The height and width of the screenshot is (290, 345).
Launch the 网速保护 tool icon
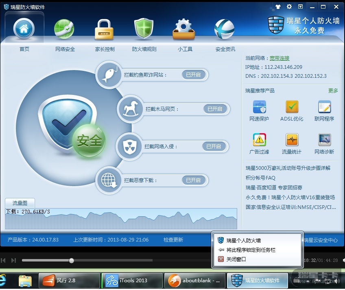click(259, 107)
